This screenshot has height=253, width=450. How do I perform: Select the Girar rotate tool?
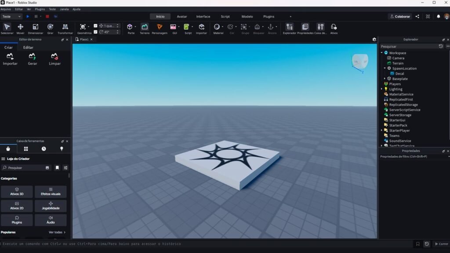click(50, 29)
